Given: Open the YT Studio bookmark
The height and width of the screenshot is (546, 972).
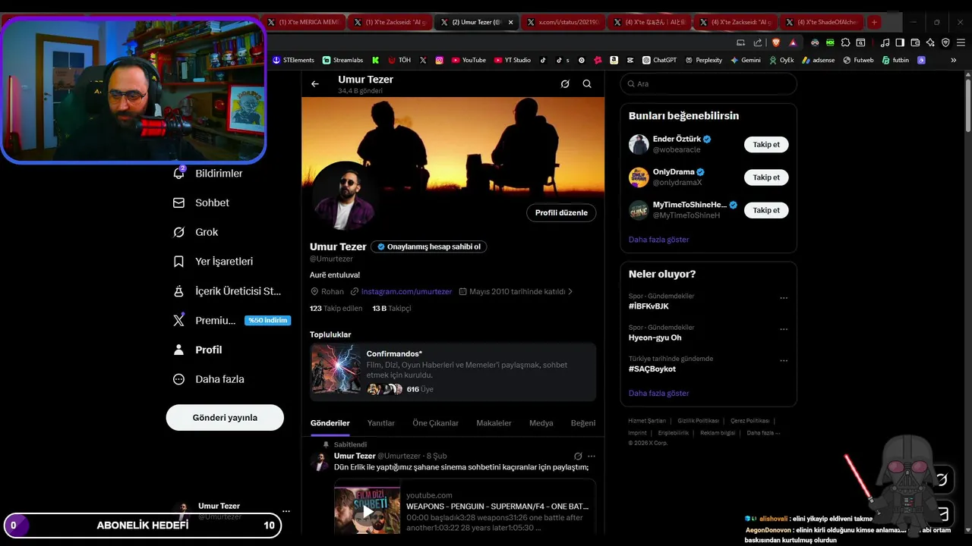Looking at the screenshot, I should click(x=513, y=60).
